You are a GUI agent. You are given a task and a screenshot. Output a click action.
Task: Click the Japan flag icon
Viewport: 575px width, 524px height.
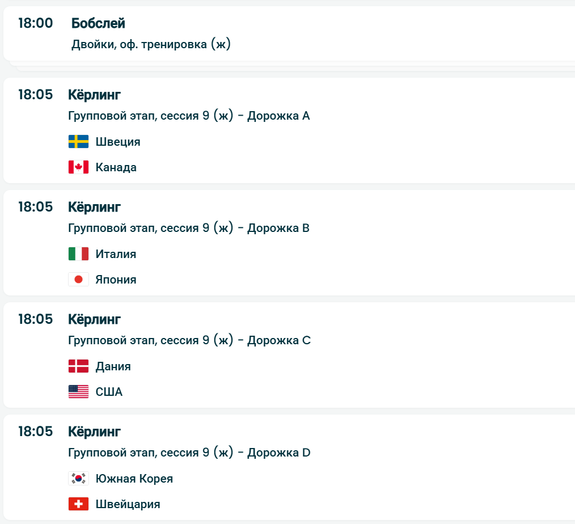(x=78, y=280)
